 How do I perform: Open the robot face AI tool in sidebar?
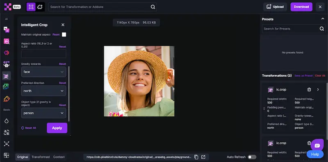[7, 64]
